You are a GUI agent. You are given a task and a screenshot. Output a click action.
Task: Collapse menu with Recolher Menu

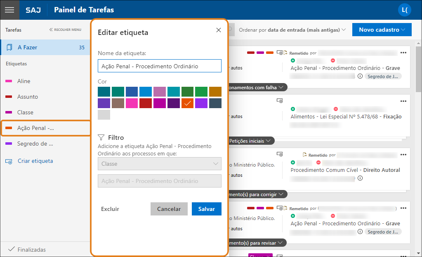65,30
